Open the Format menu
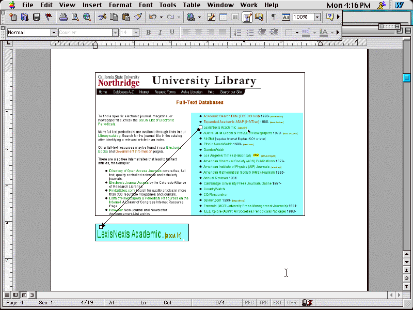 (121, 5)
